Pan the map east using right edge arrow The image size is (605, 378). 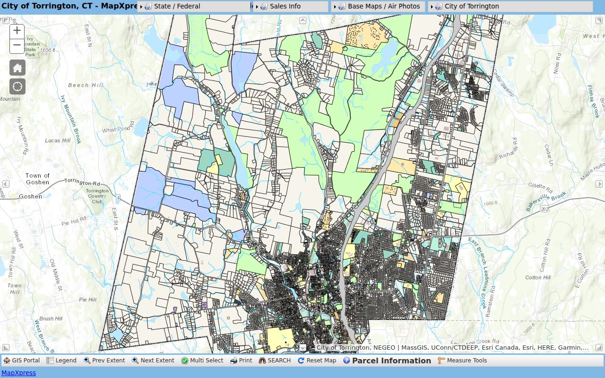(599, 184)
